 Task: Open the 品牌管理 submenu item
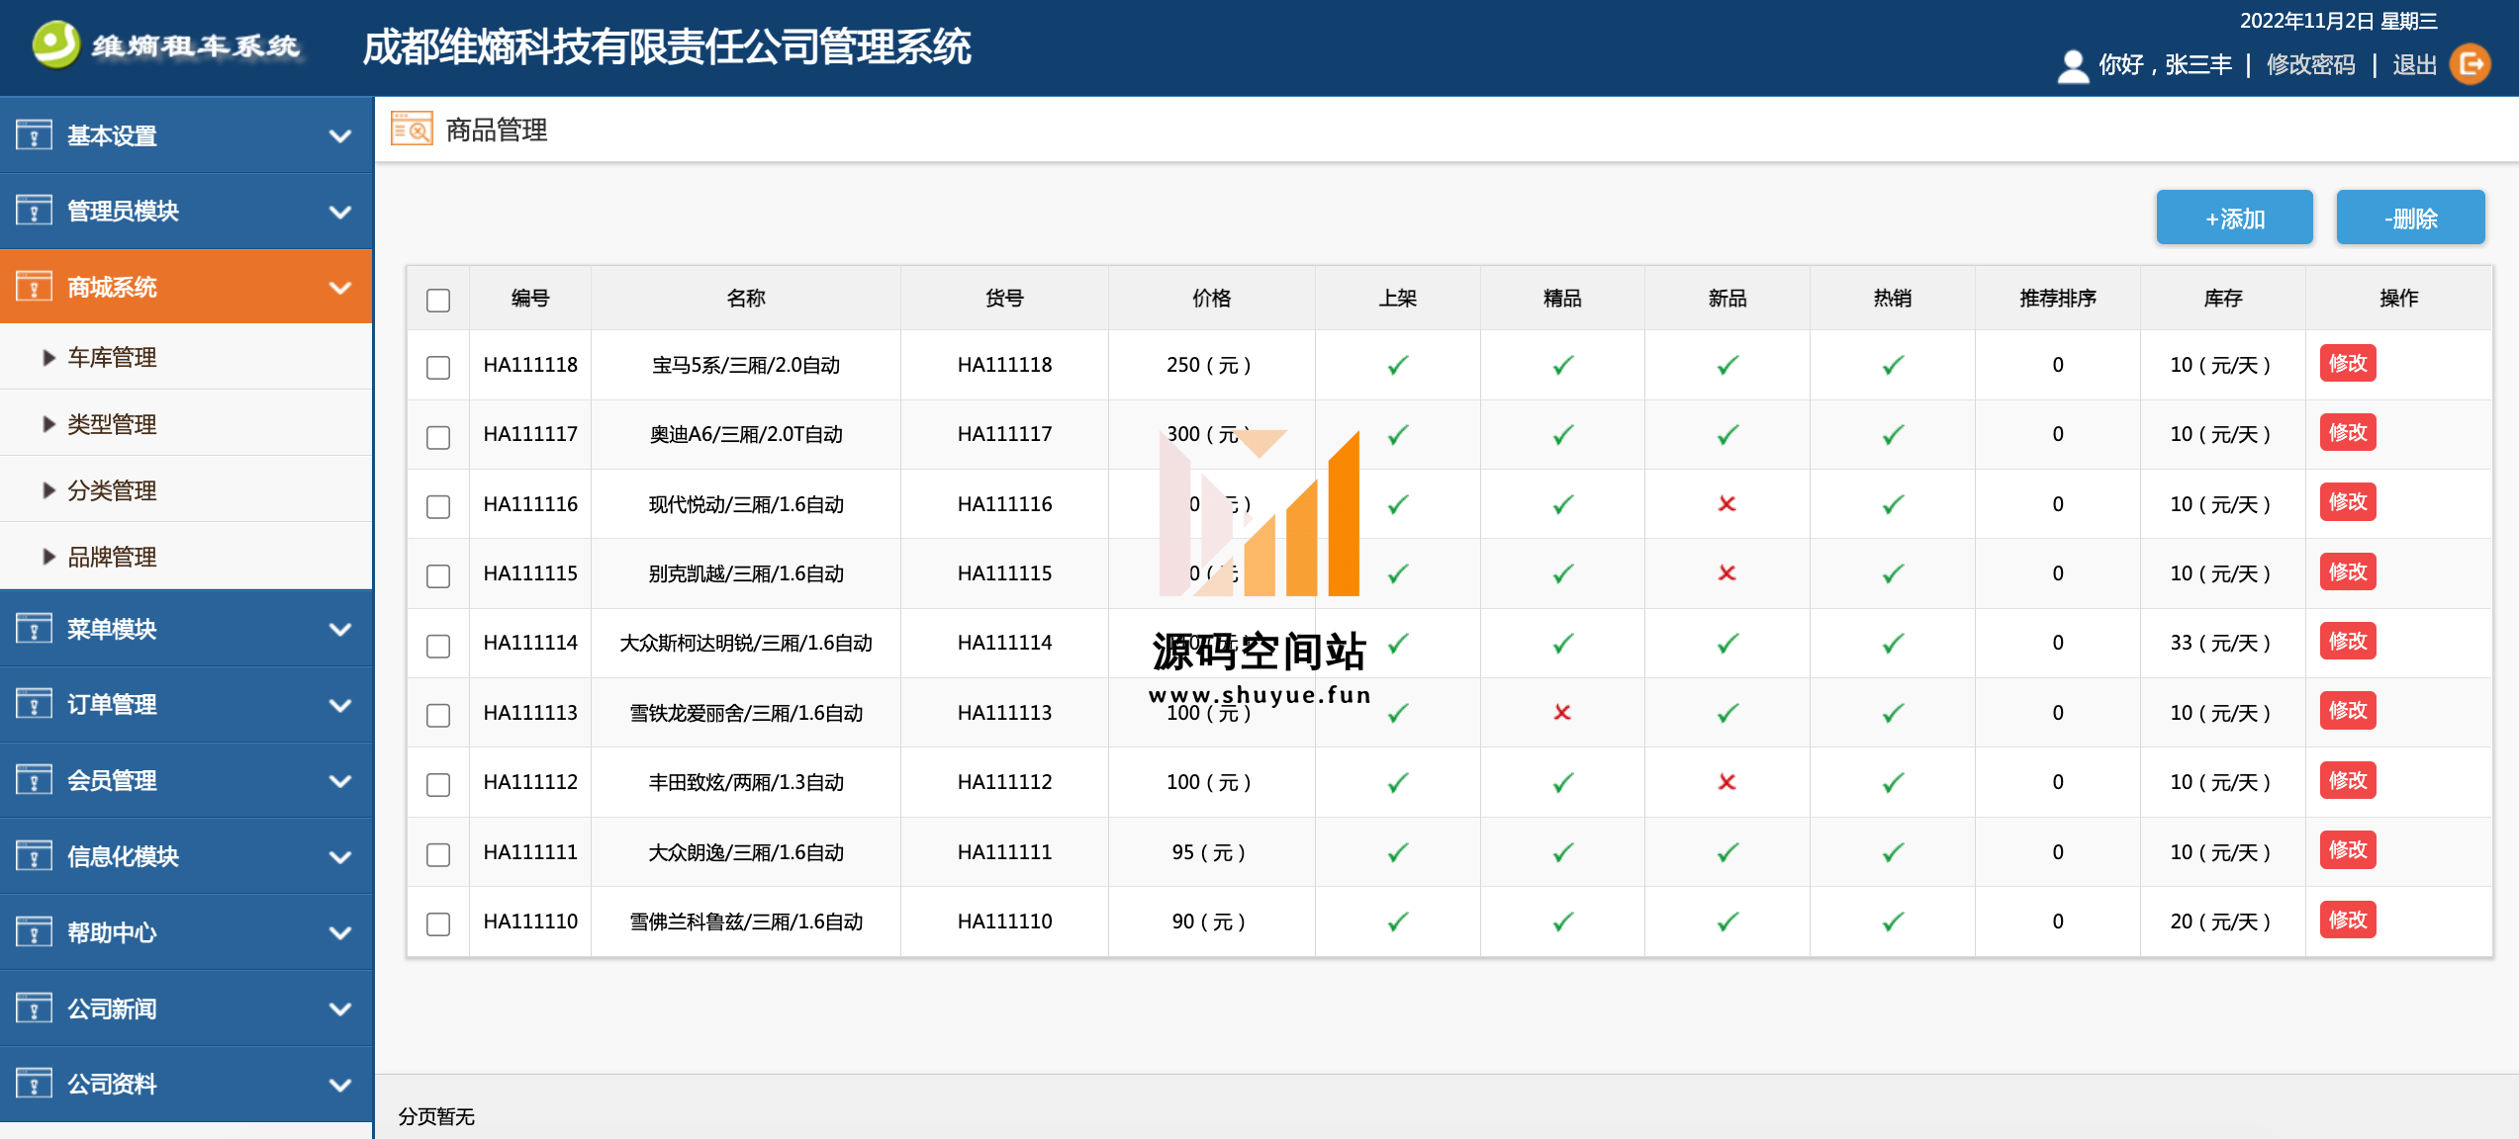pos(186,556)
